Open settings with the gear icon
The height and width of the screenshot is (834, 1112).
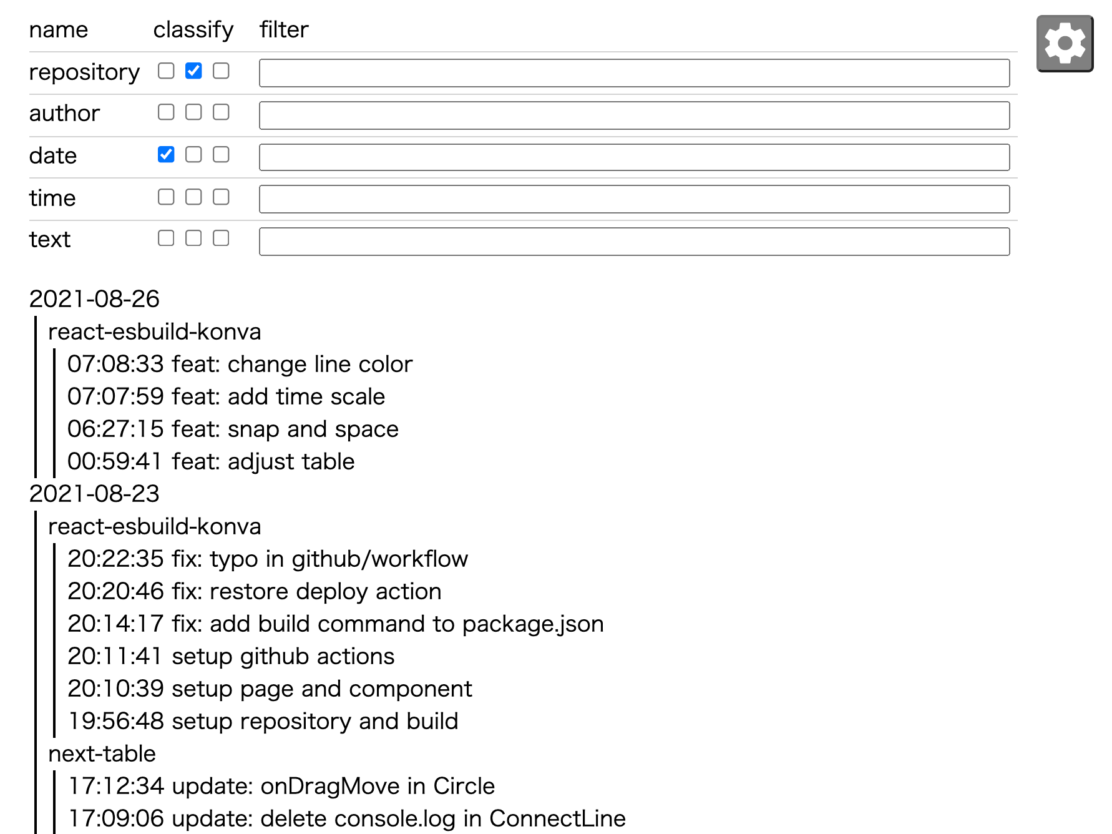(x=1065, y=44)
